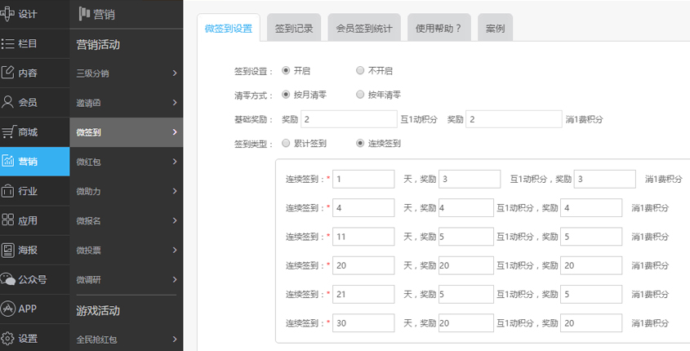Open the 行业 industry icon
Viewport: 690px width, 351px height.
pyautogui.click(x=8, y=191)
